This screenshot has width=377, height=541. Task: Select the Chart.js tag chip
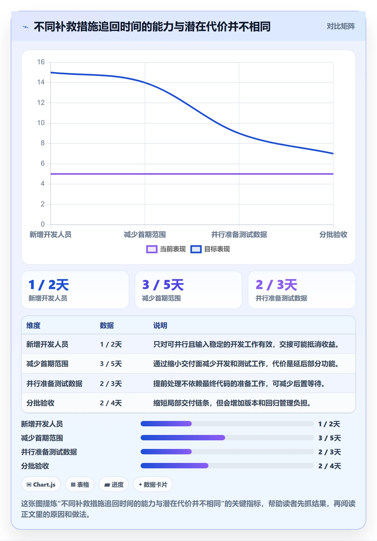[41, 484]
